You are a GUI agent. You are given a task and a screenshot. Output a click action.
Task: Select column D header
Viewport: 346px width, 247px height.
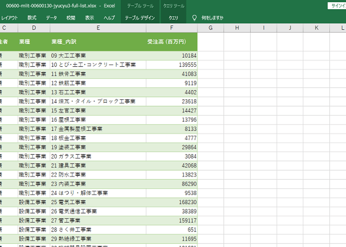(x=34, y=28)
